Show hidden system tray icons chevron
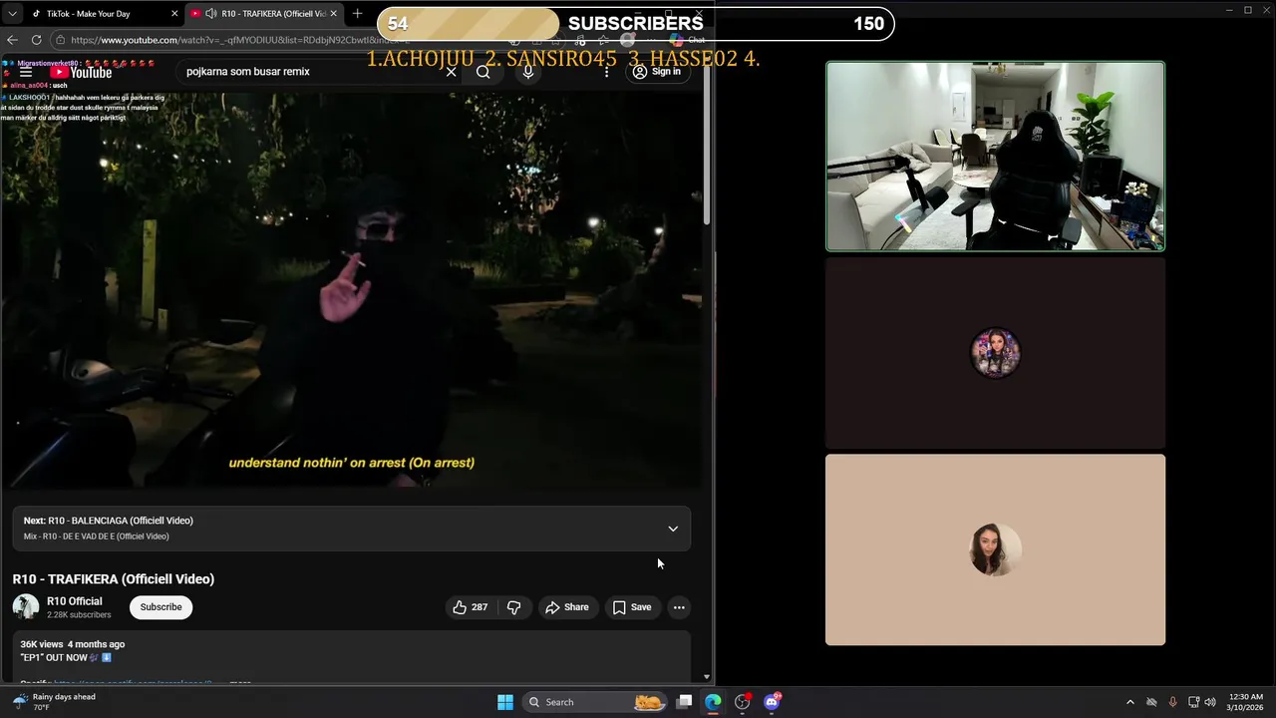Screen dimensions: 1276x718 pyautogui.click(x=1129, y=702)
